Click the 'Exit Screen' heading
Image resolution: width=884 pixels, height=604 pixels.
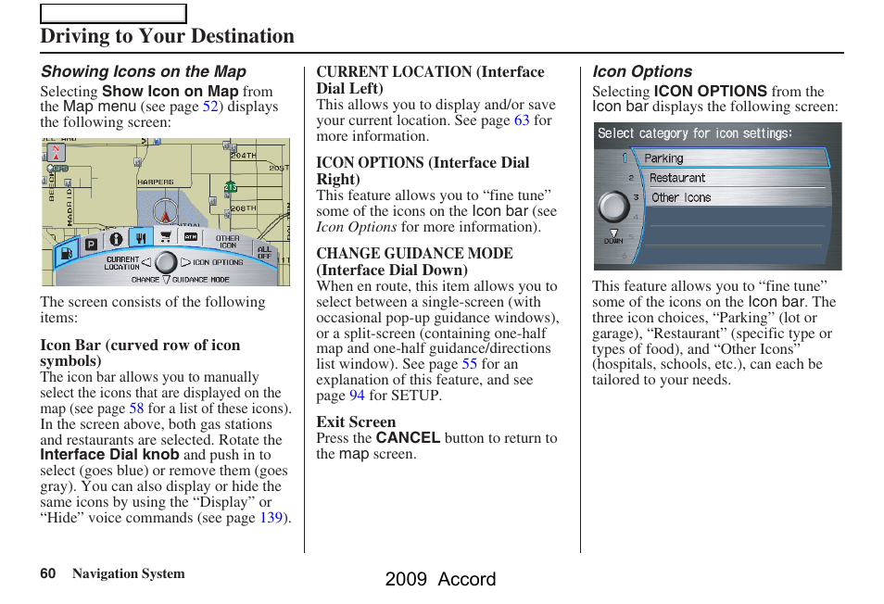pyautogui.click(x=356, y=422)
